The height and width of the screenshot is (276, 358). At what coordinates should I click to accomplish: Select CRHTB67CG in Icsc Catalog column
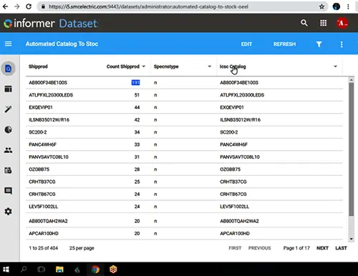[233, 194]
